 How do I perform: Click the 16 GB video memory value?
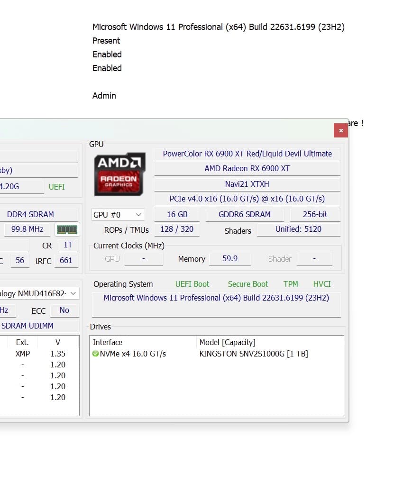177,214
